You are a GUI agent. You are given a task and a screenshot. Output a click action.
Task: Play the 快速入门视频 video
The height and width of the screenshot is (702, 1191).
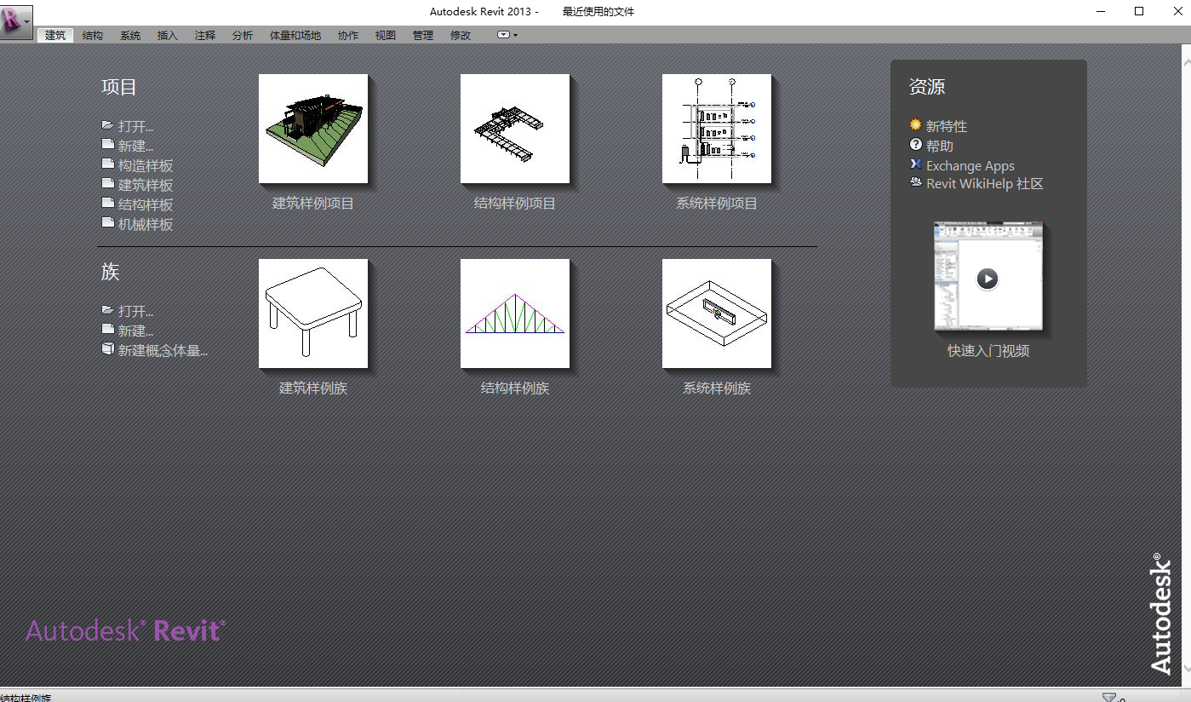(988, 278)
